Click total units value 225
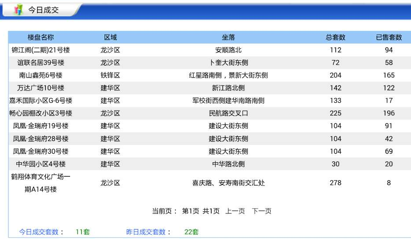This screenshot has height=239, width=411. point(336,113)
